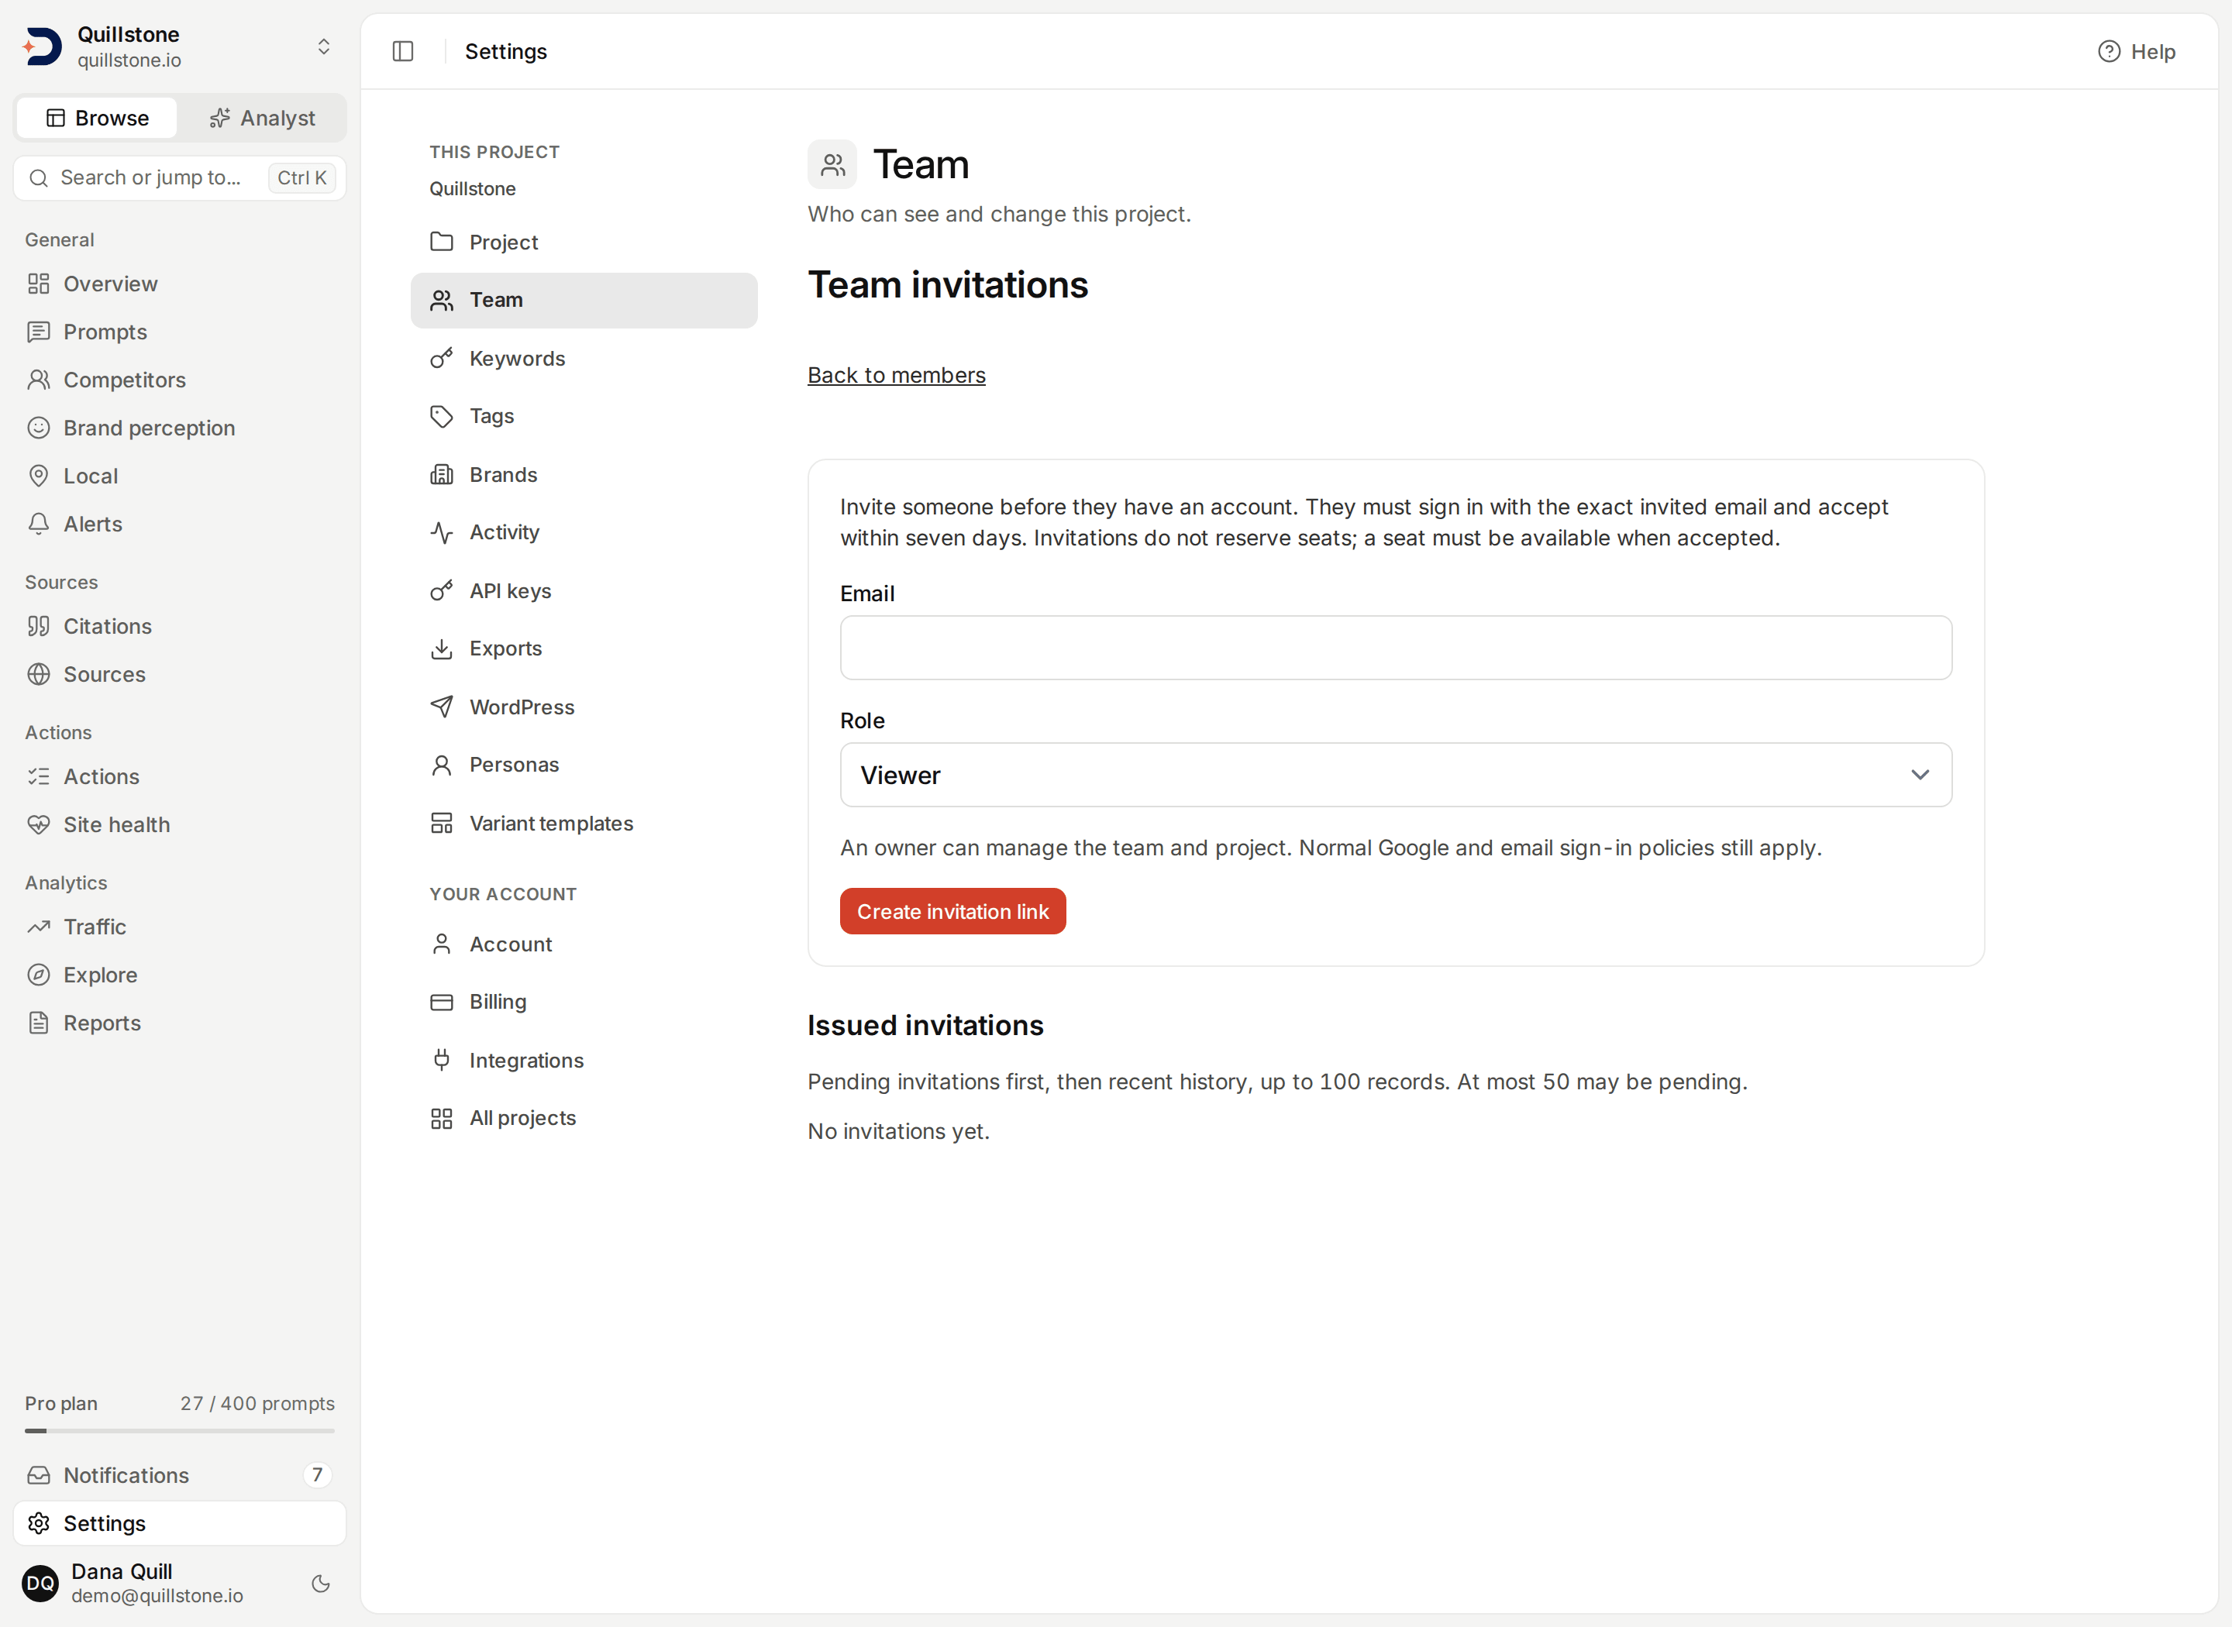Open Citations quote icon
This screenshot has width=2232, height=1627.
[39, 626]
